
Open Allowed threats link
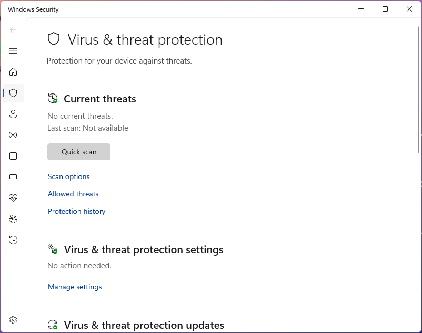(73, 194)
